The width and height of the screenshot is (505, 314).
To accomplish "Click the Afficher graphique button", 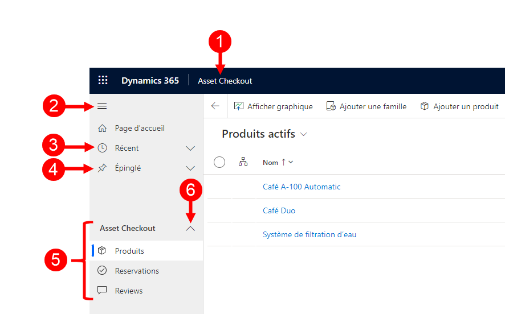I will tap(274, 106).
